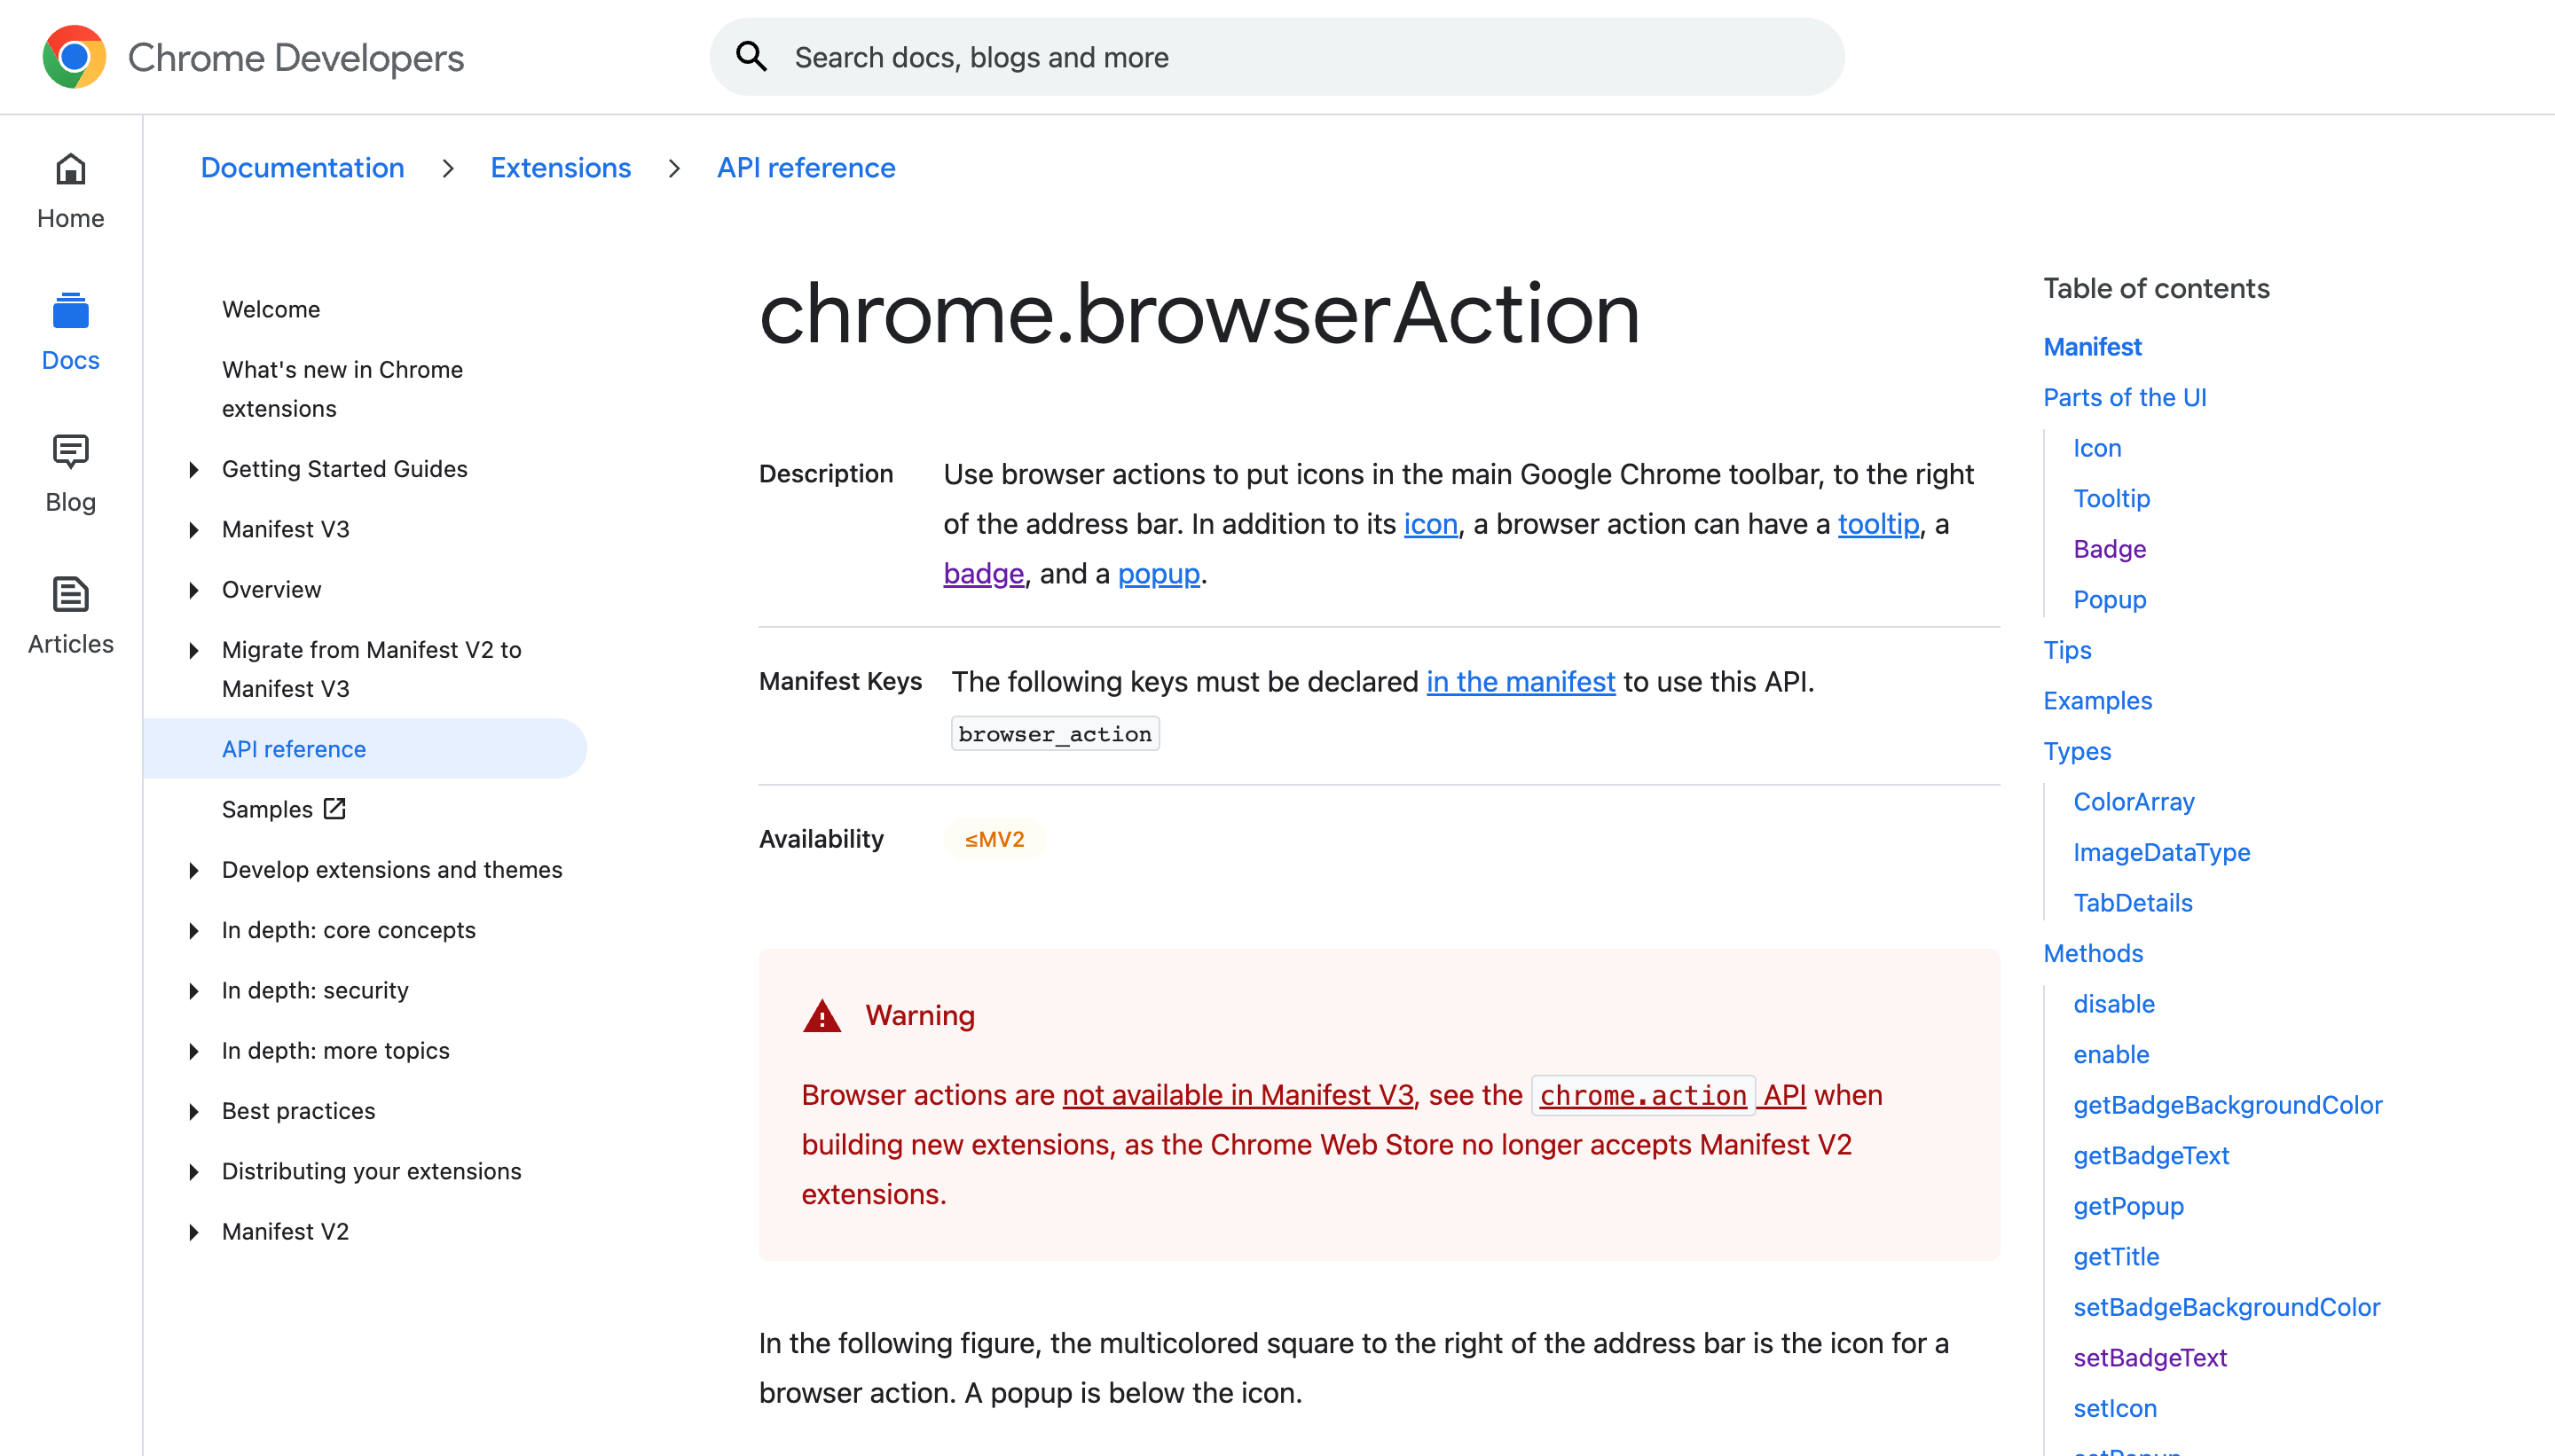This screenshot has width=2555, height=1456.
Task: Open the Docs section icon
Action: point(70,311)
